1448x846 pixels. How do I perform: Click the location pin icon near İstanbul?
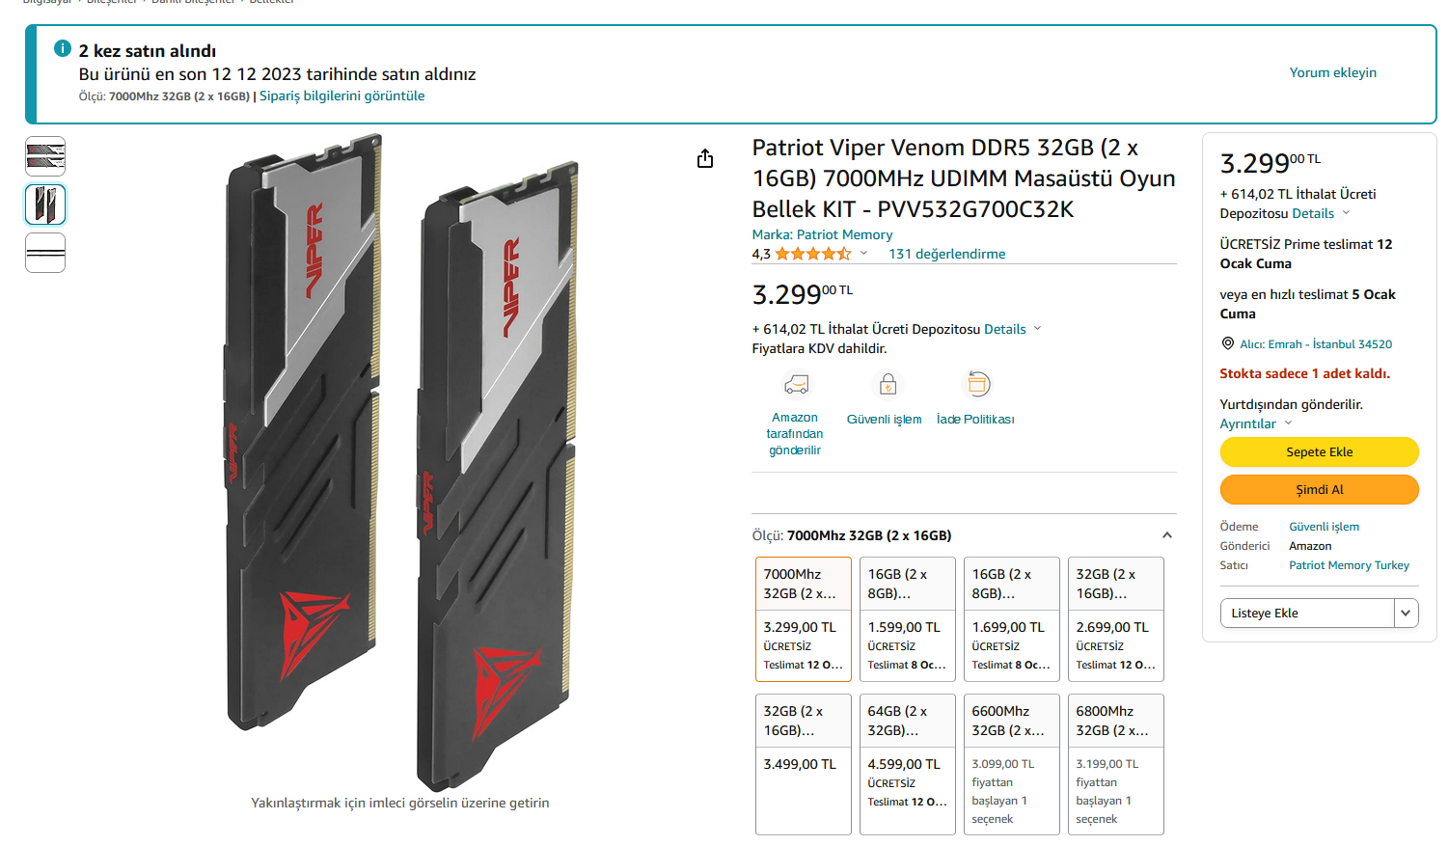pos(1228,343)
